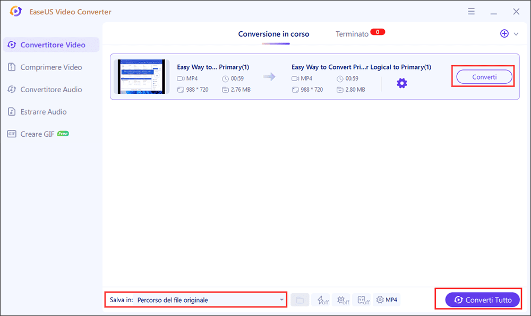Click the source file name Easy Way to... Primary(1)
Image resolution: width=531 pixels, height=316 pixels.
(213, 67)
